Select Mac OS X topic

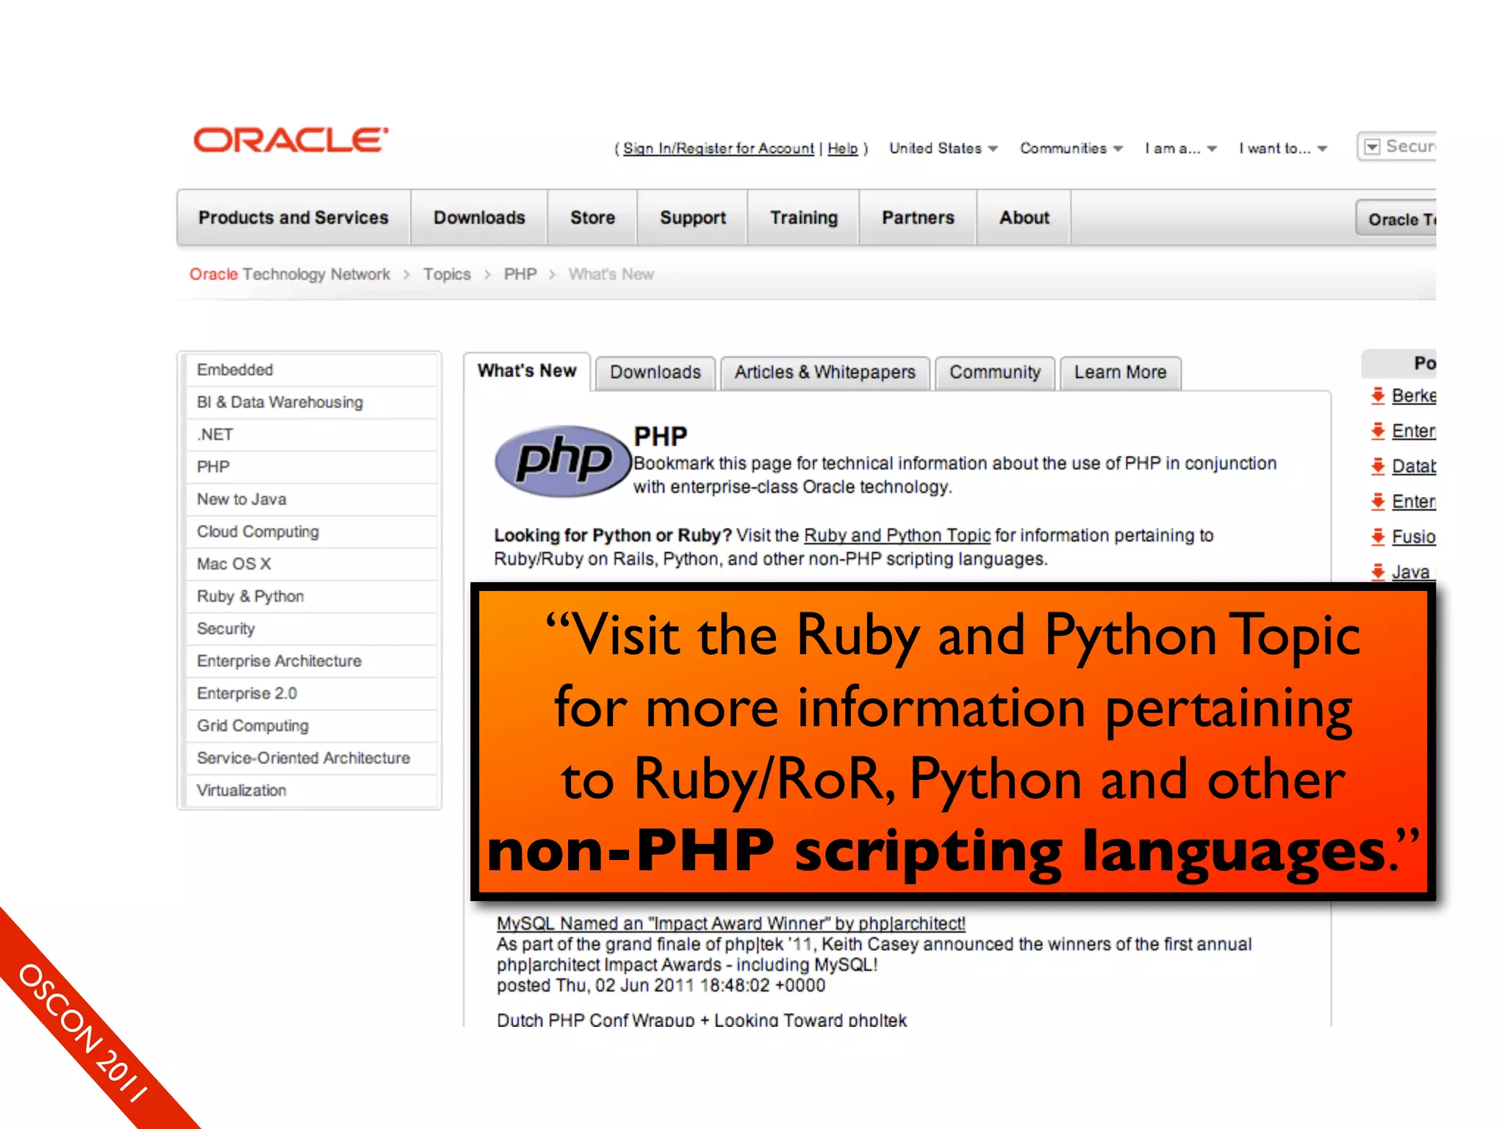coord(311,564)
